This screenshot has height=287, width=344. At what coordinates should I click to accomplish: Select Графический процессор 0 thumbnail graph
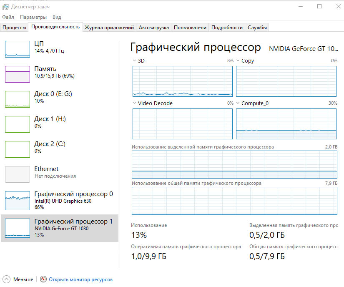click(x=18, y=201)
